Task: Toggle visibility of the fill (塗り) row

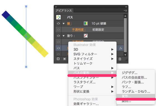Action: point(58,36)
